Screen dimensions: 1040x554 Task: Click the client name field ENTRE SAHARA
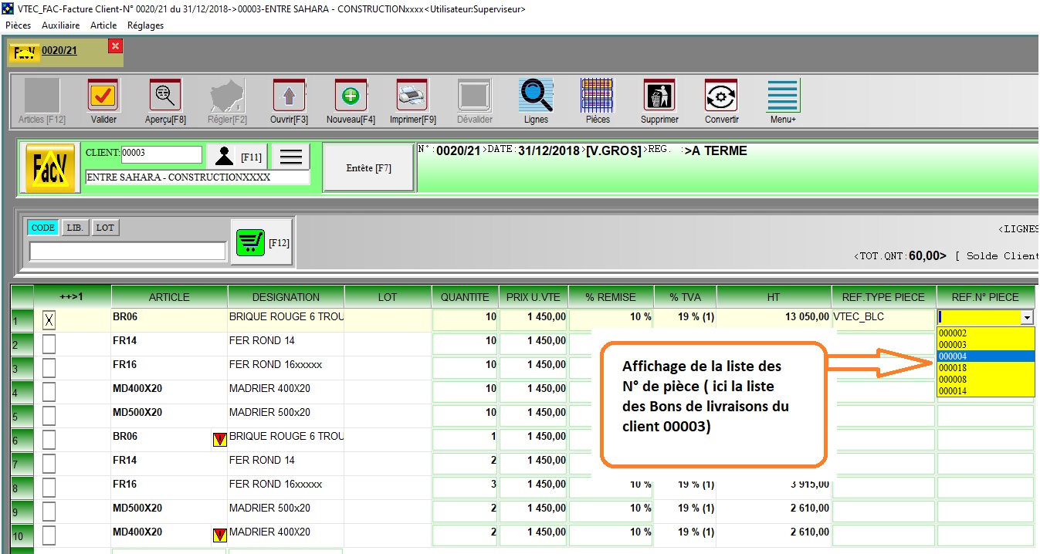point(197,177)
